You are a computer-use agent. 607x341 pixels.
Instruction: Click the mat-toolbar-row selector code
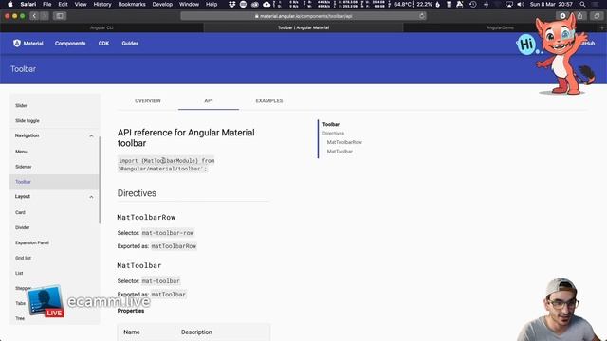(168, 233)
